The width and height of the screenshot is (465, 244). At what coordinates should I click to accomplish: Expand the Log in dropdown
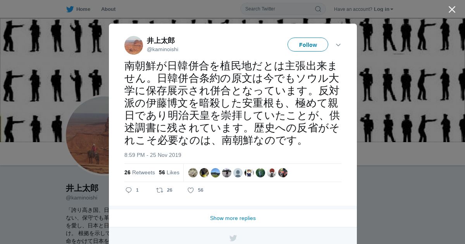pyautogui.click(x=383, y=9)
